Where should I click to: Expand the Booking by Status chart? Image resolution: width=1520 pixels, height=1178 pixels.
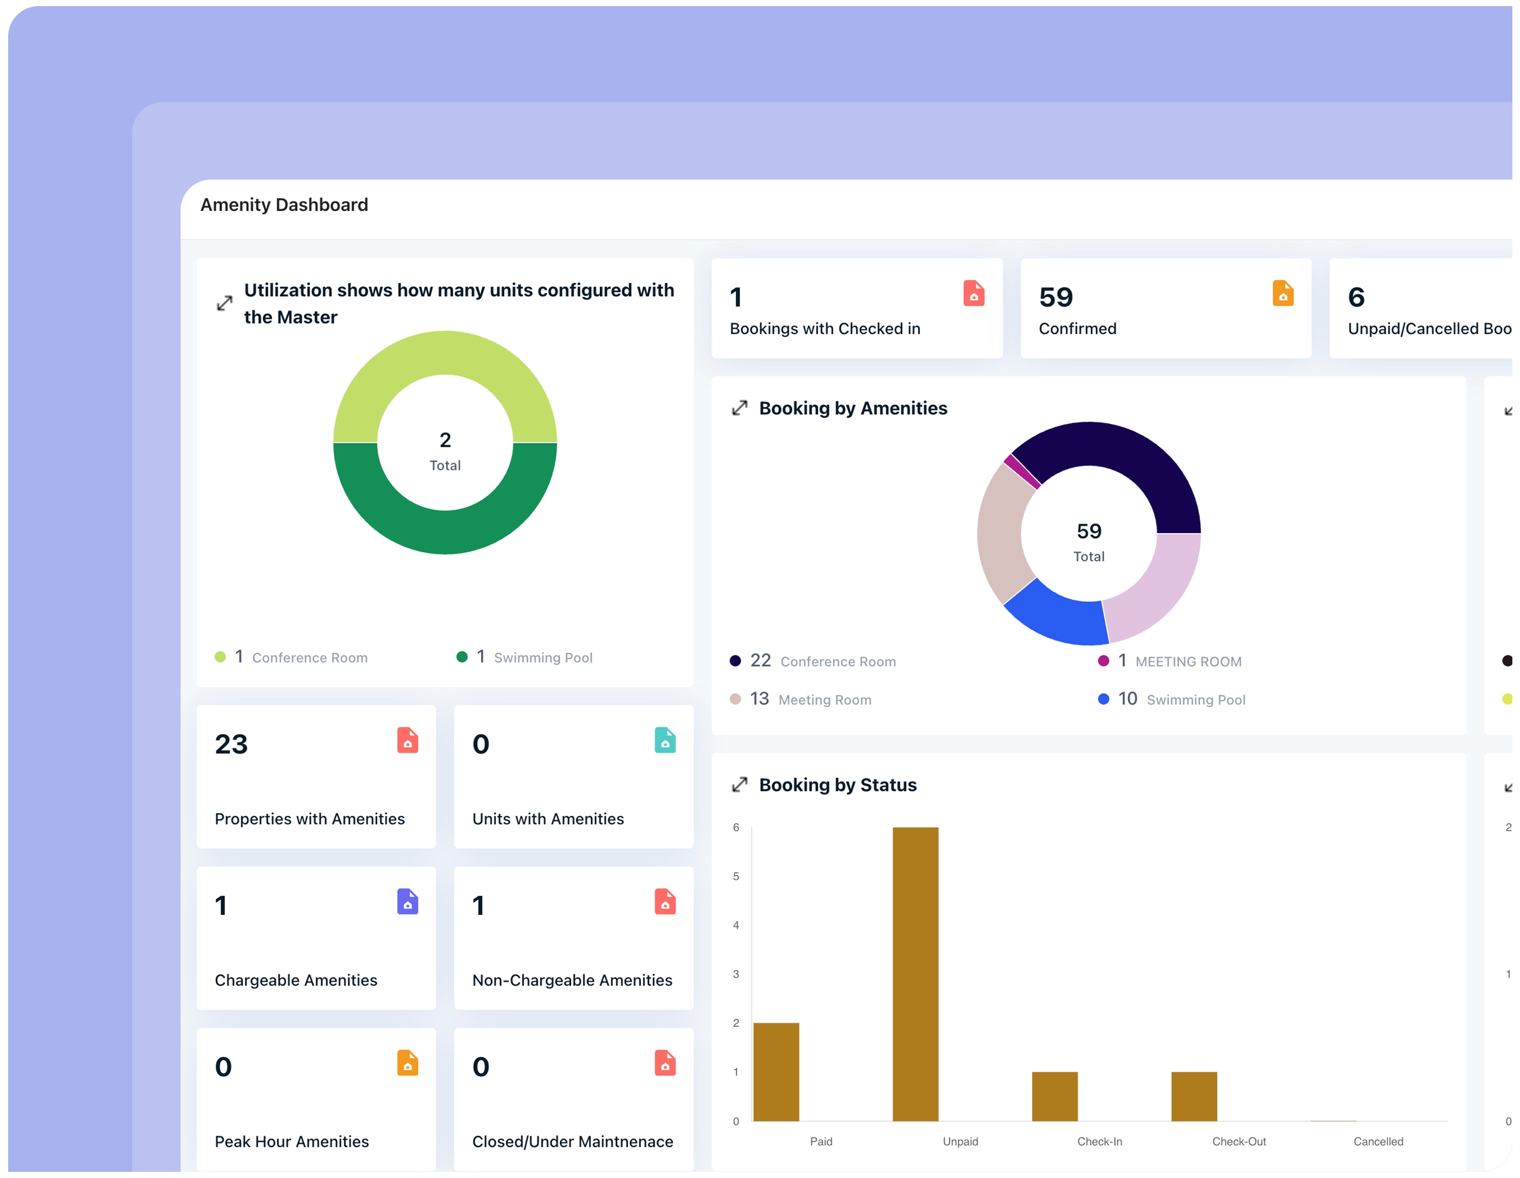(x=740, y=784)
